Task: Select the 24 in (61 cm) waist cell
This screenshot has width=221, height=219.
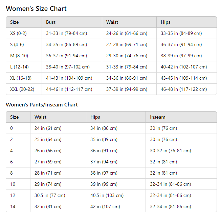Action: click(x=48, y=128)
